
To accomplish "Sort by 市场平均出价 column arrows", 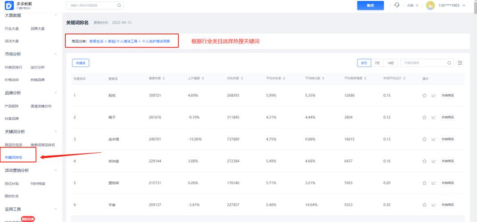I will click(404, 78).
